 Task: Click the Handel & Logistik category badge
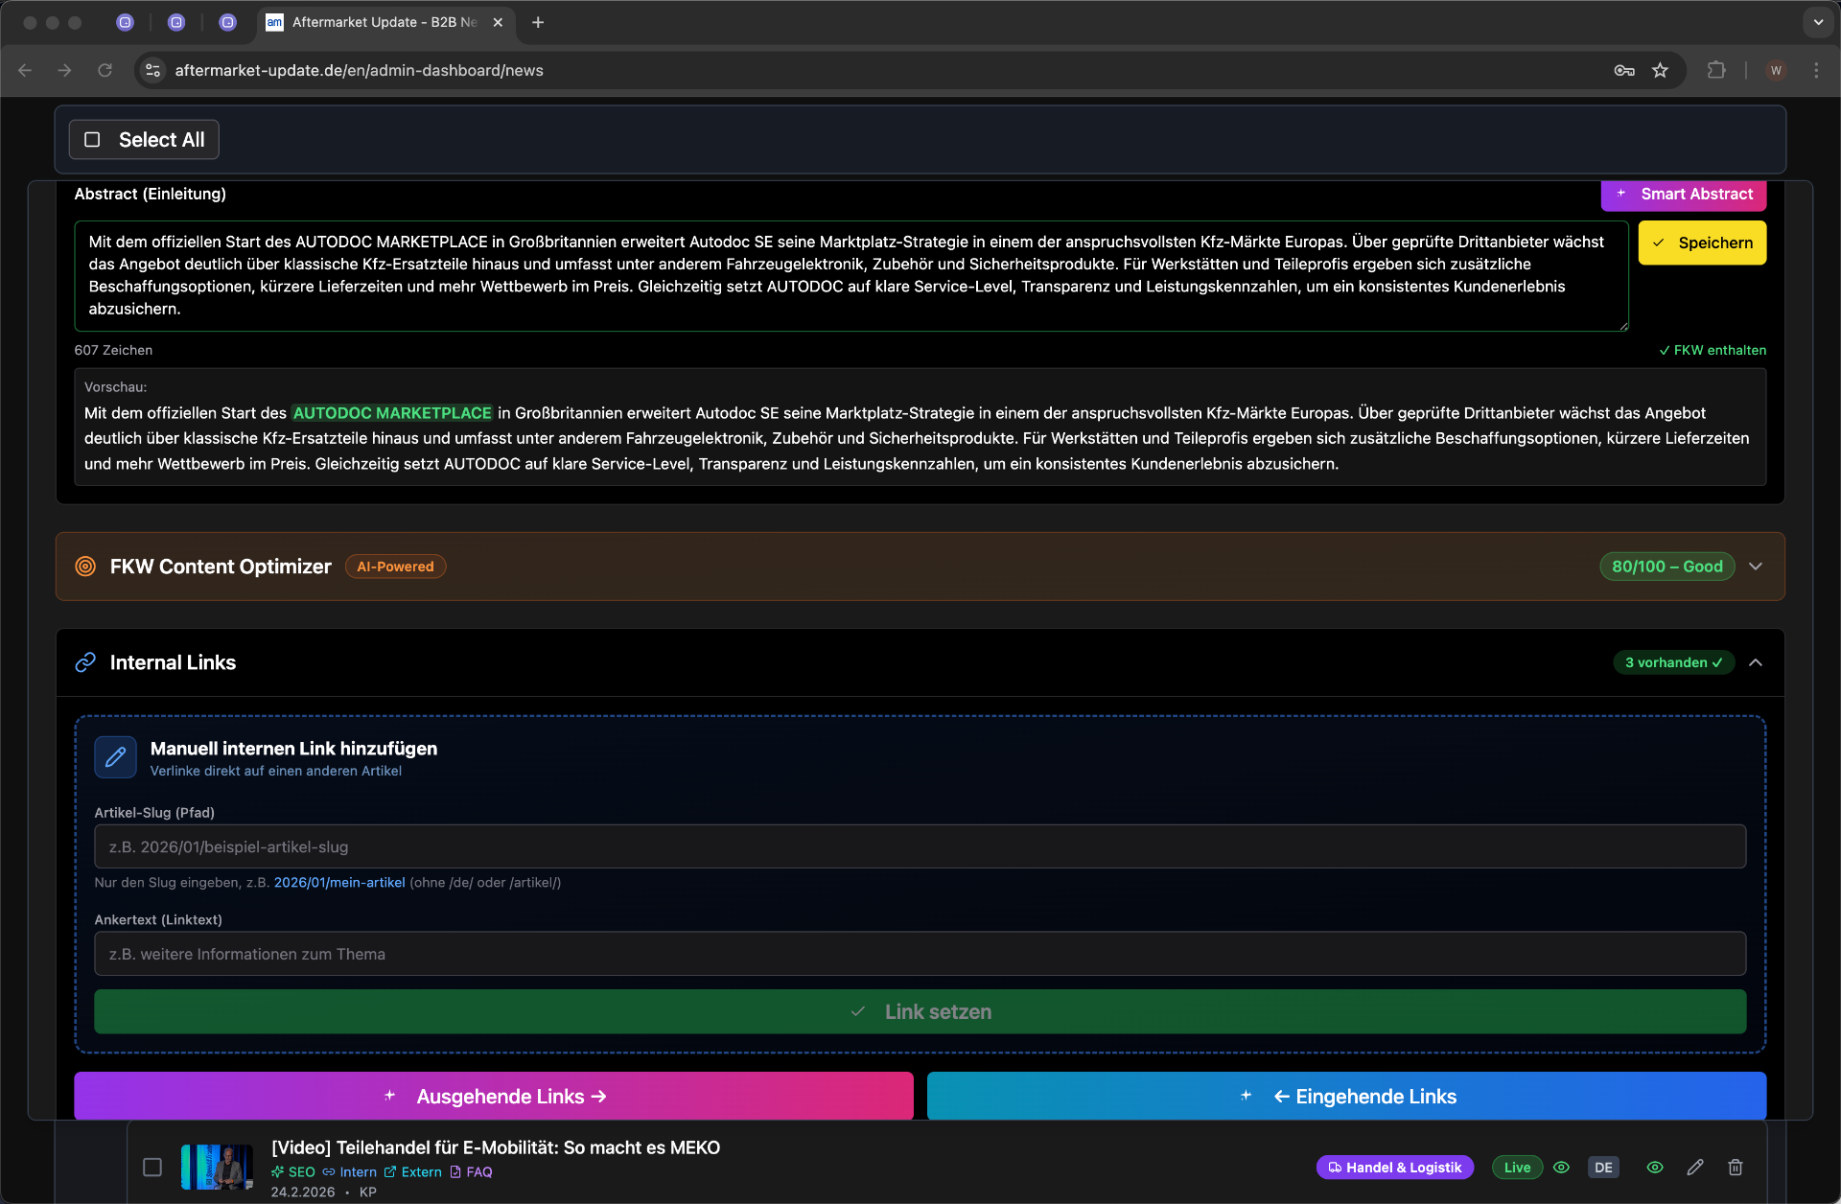coord(1394,1167)
